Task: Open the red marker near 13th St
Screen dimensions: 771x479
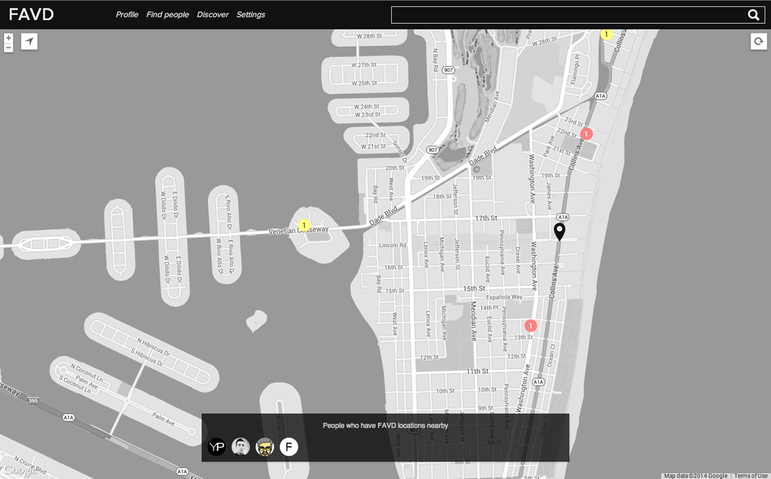Action: pos(530,326)
